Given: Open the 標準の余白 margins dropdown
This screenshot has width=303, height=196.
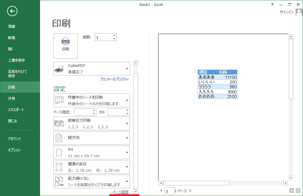Looking at the screenshot, I should (x=91, y=167).
